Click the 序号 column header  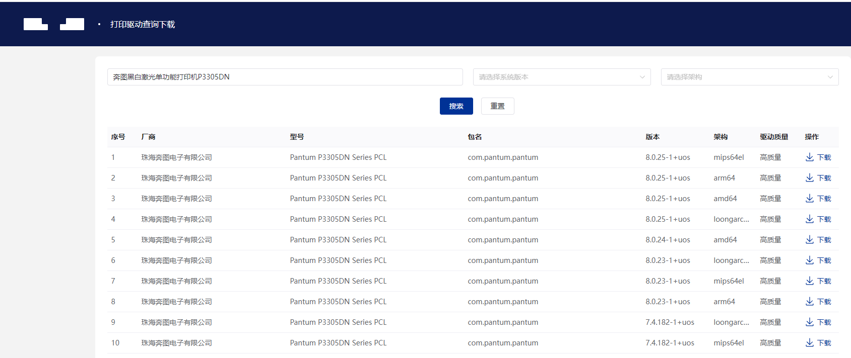118,137
